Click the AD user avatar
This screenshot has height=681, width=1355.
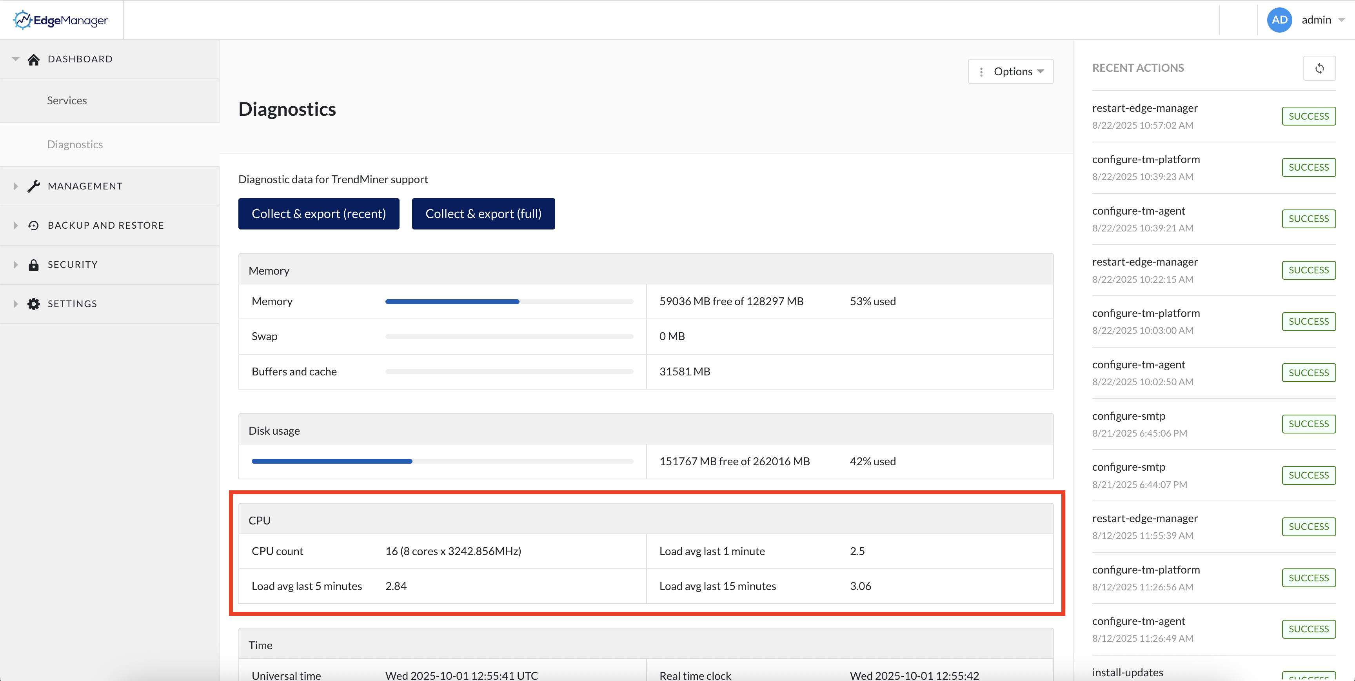click(1279, 20)
